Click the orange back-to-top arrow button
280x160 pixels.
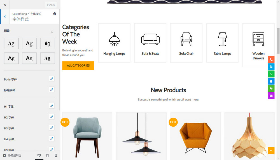[x=271, y=150]
